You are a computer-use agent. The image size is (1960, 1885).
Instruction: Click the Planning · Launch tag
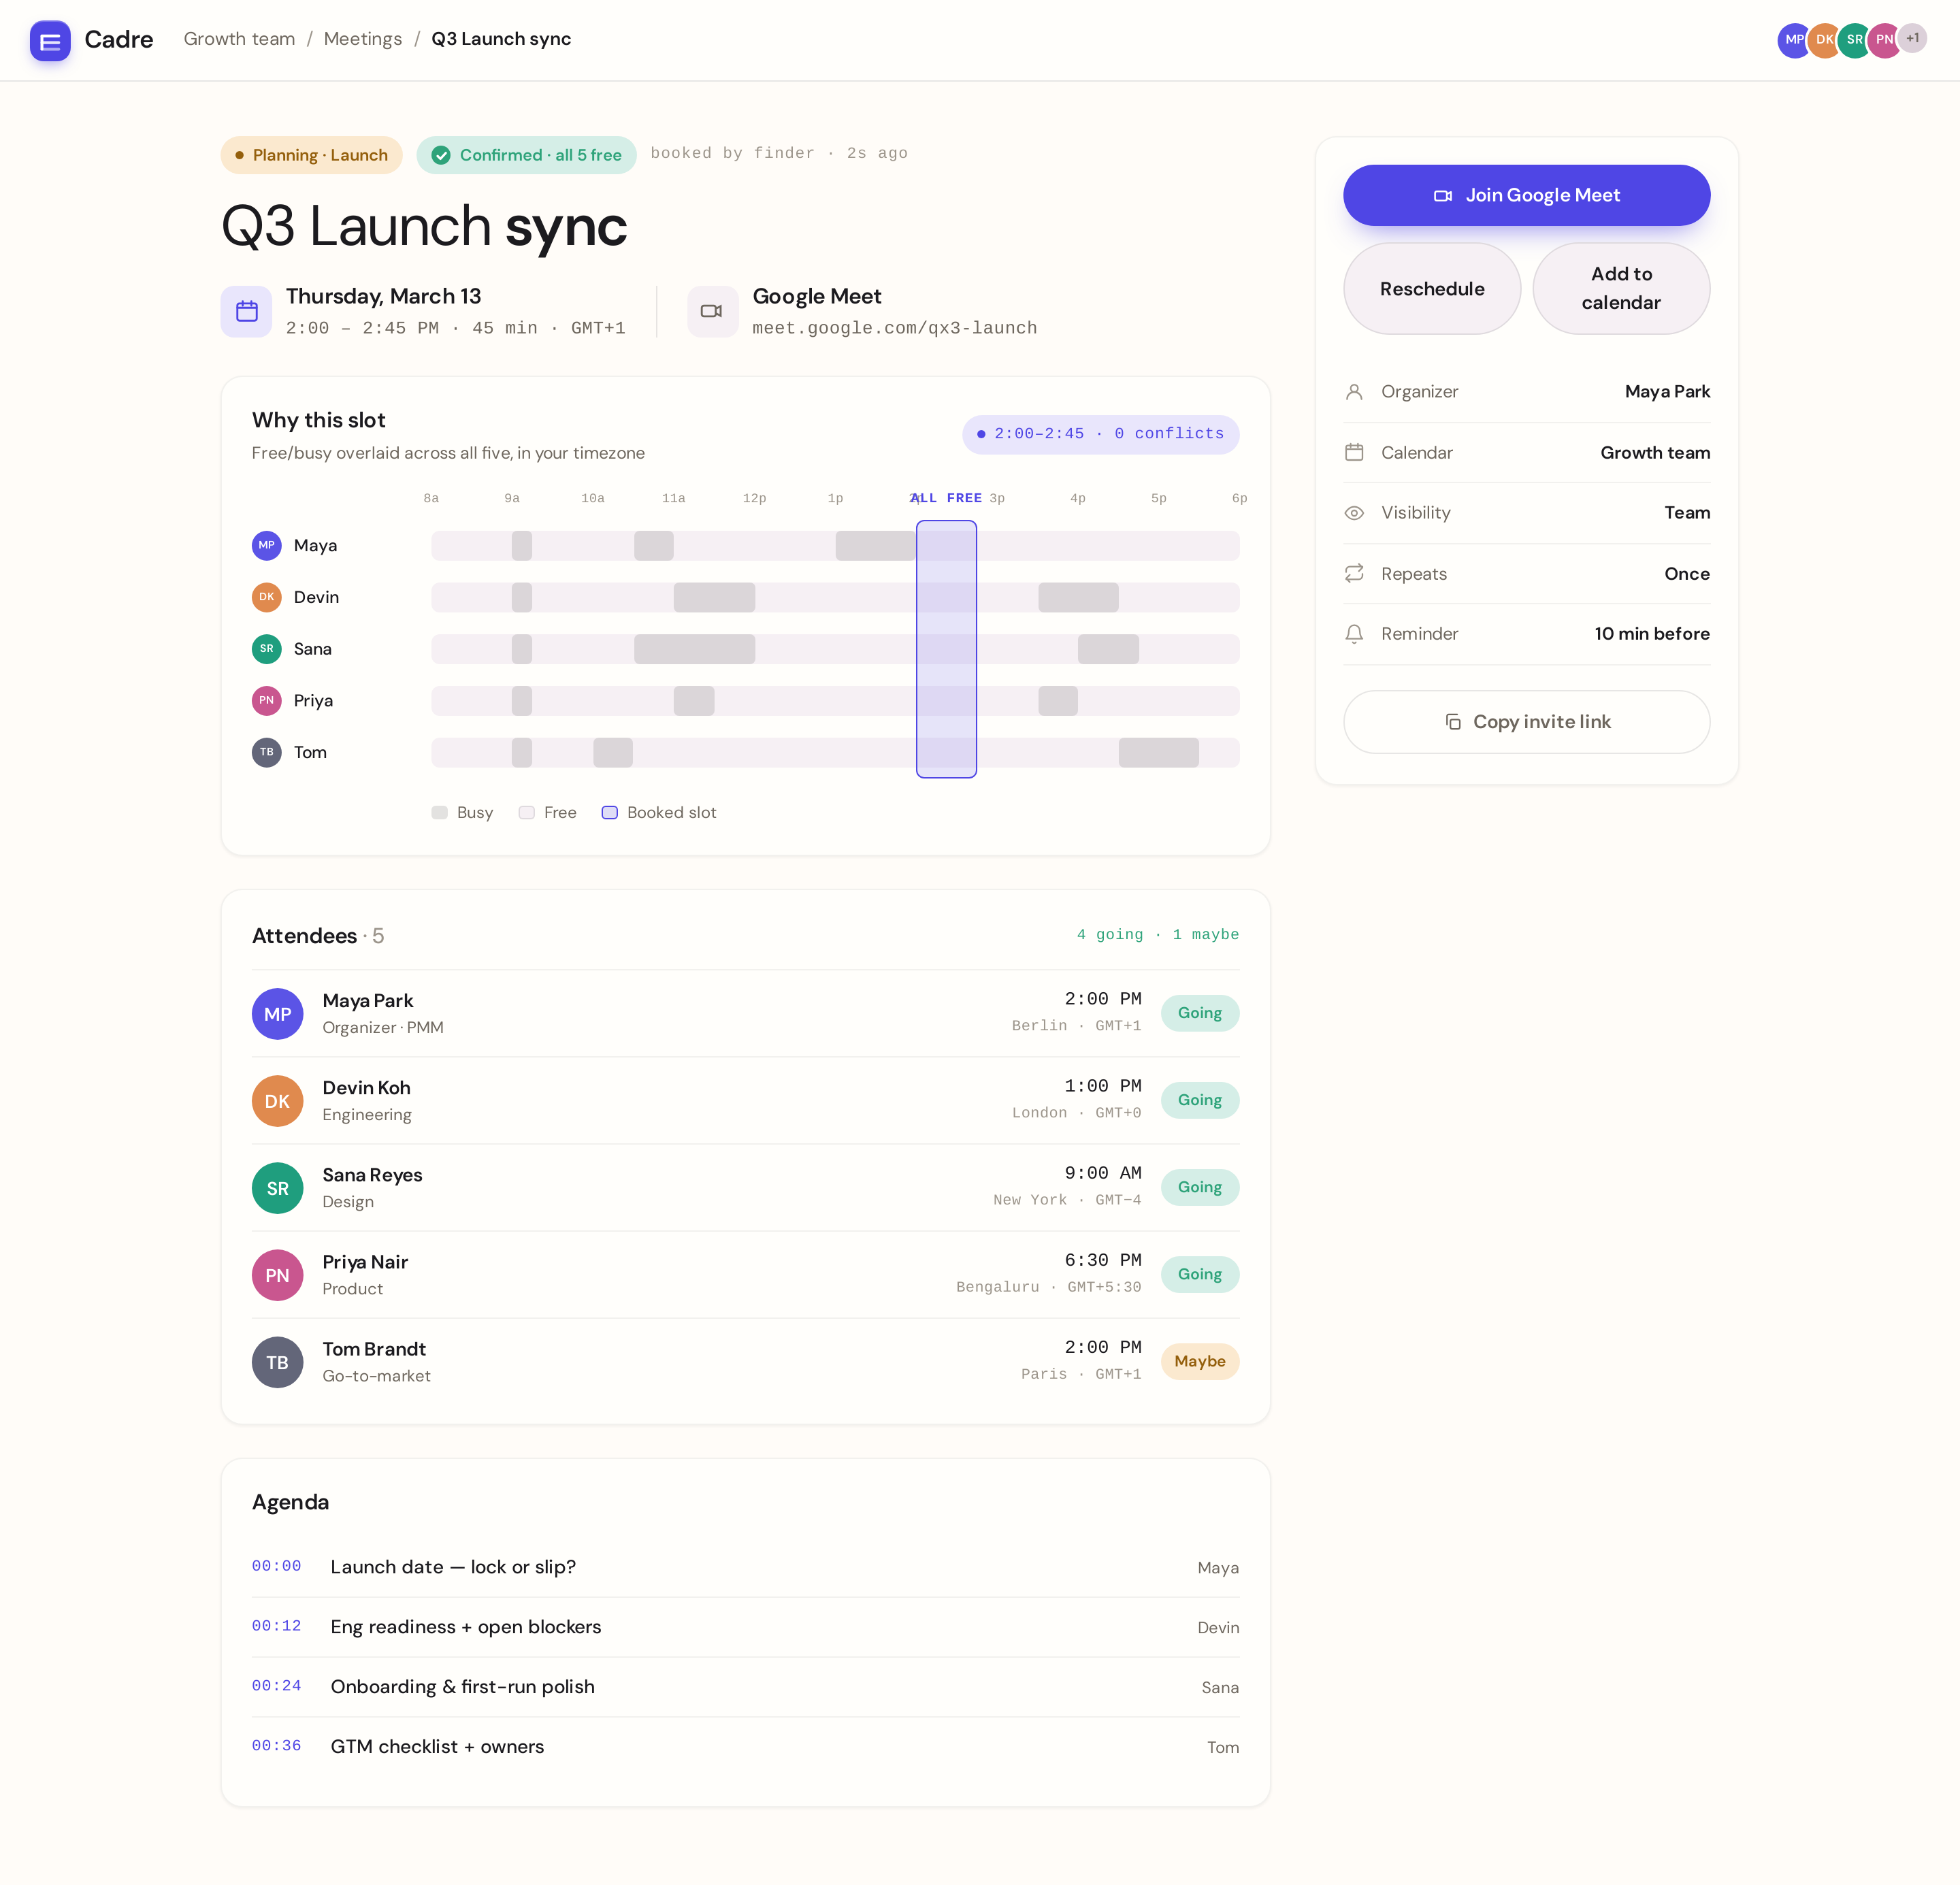pos(311,155)
